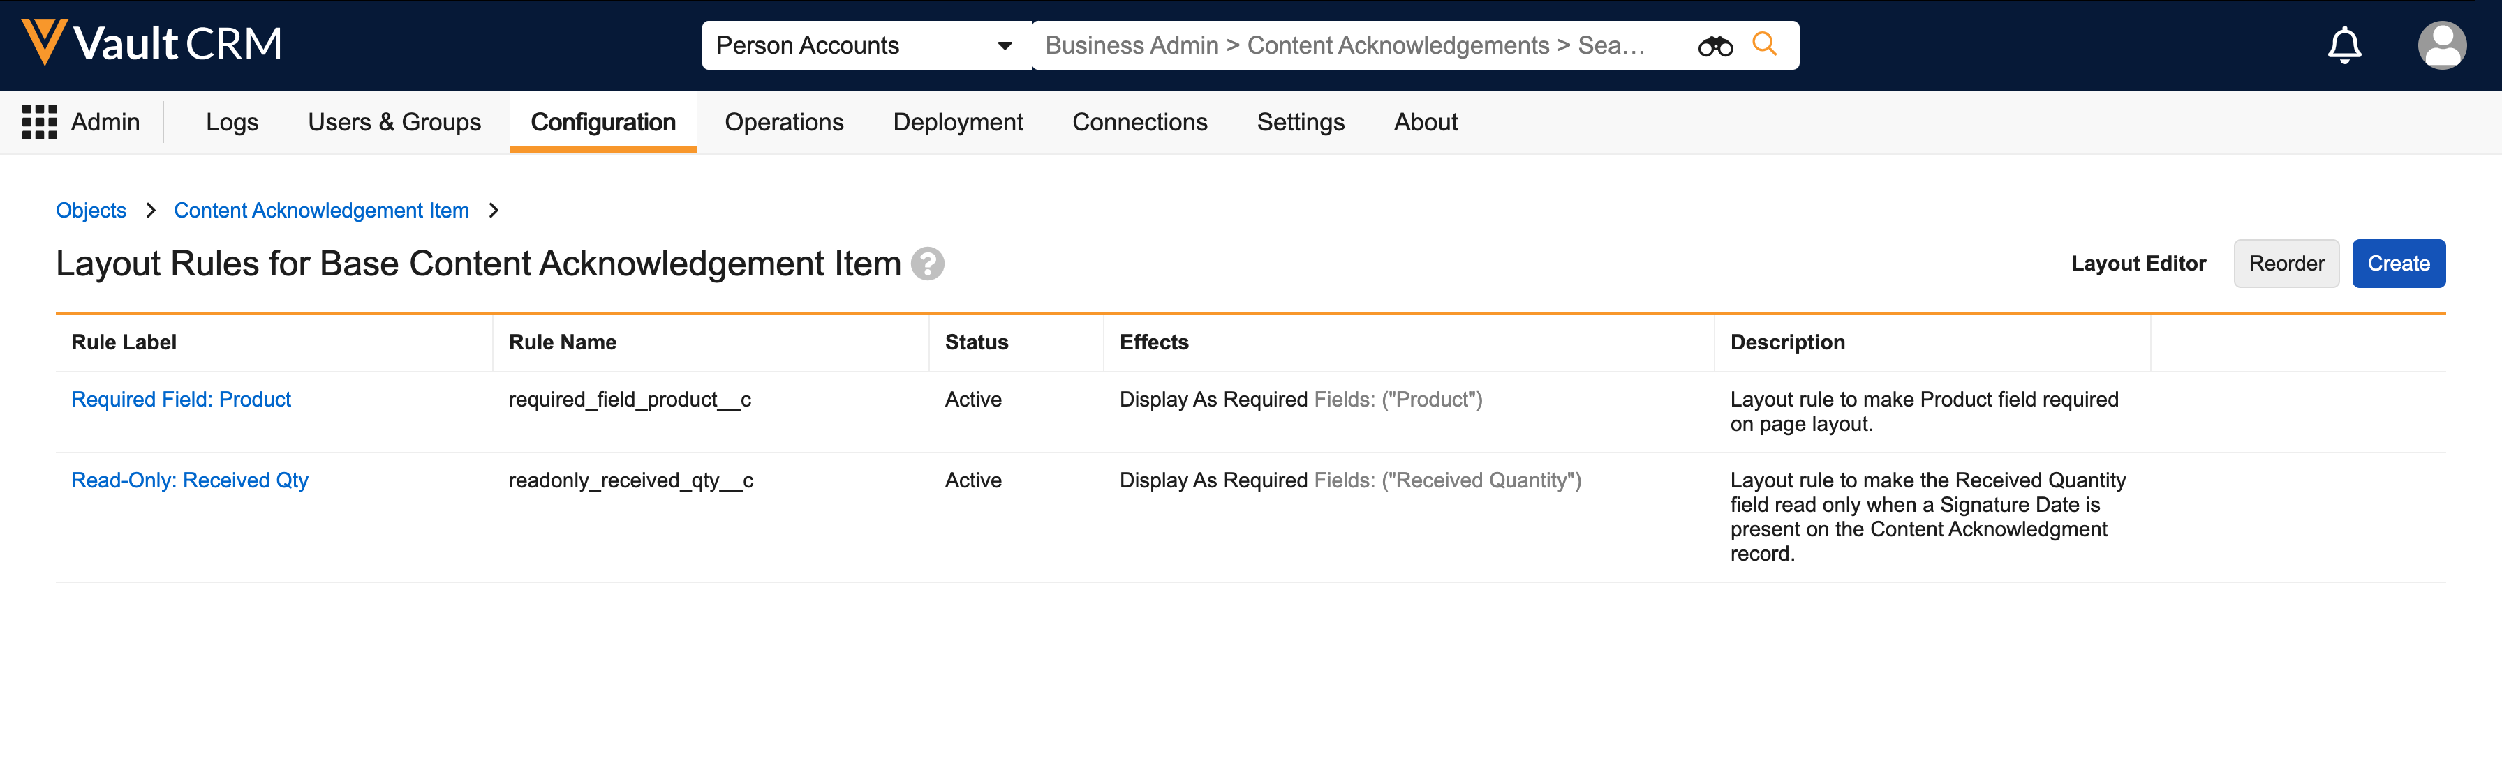Navigate to Objects breadcrumb
The image size is (2502, 781).
pos(90,211)
